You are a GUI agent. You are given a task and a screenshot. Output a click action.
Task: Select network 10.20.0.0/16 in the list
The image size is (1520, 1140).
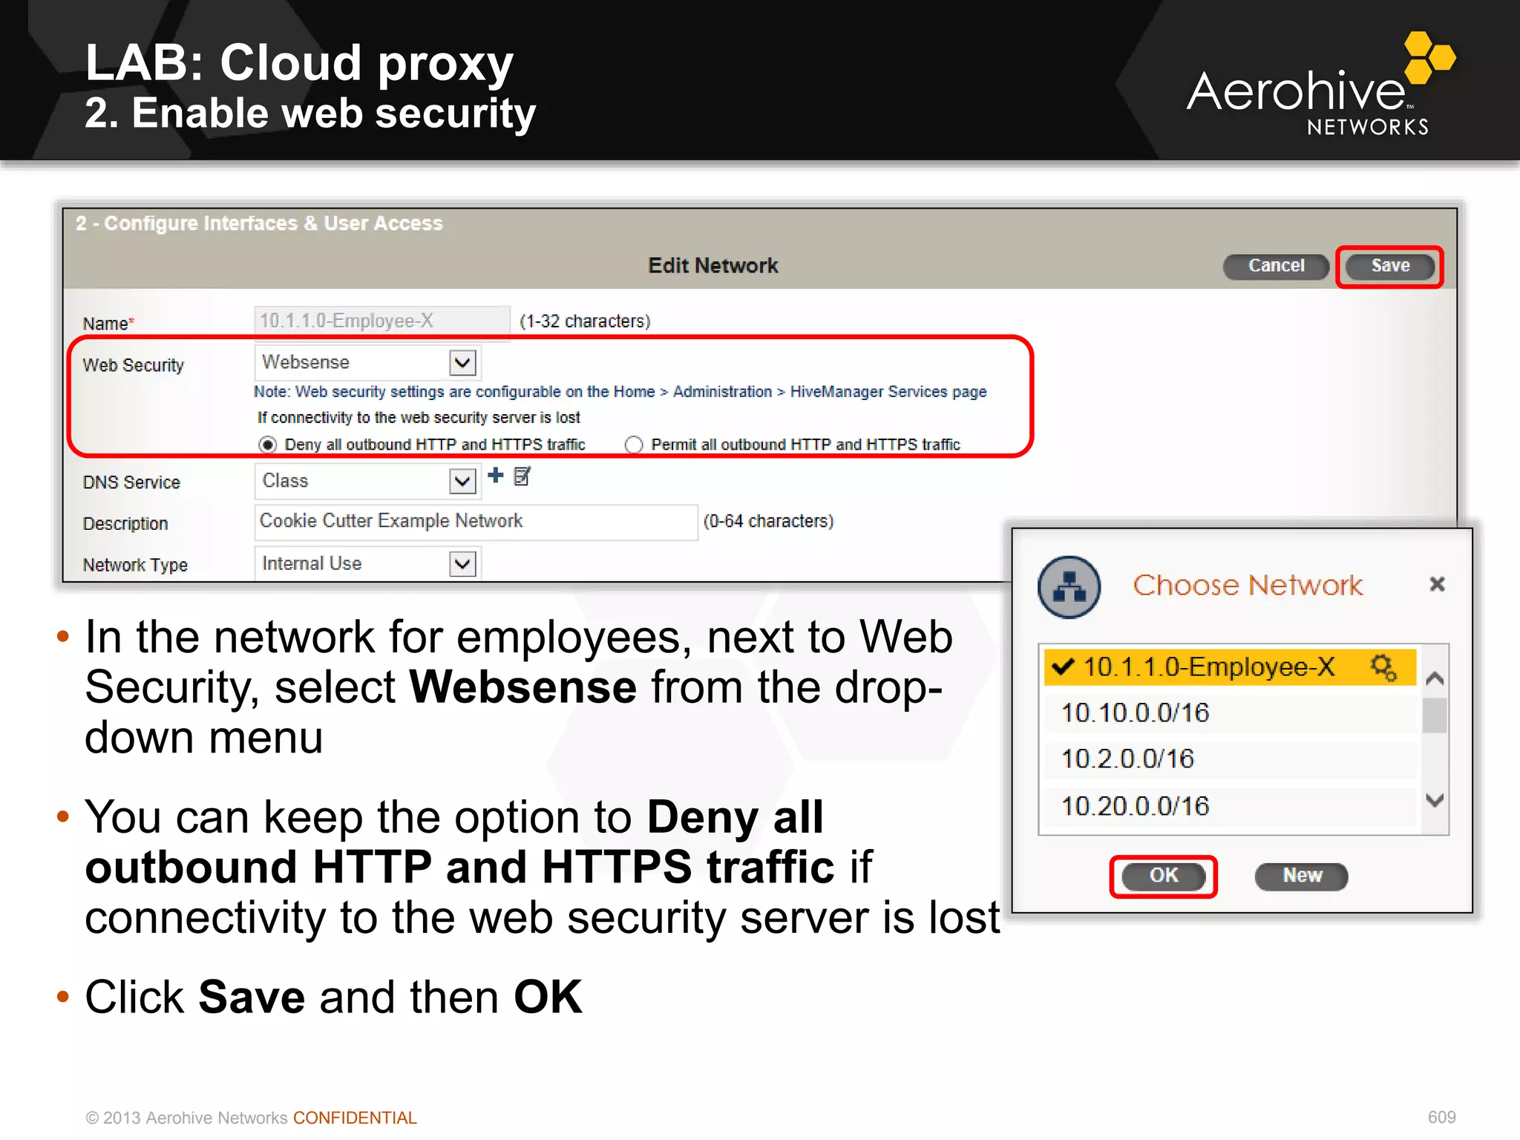pos(1230,806)
